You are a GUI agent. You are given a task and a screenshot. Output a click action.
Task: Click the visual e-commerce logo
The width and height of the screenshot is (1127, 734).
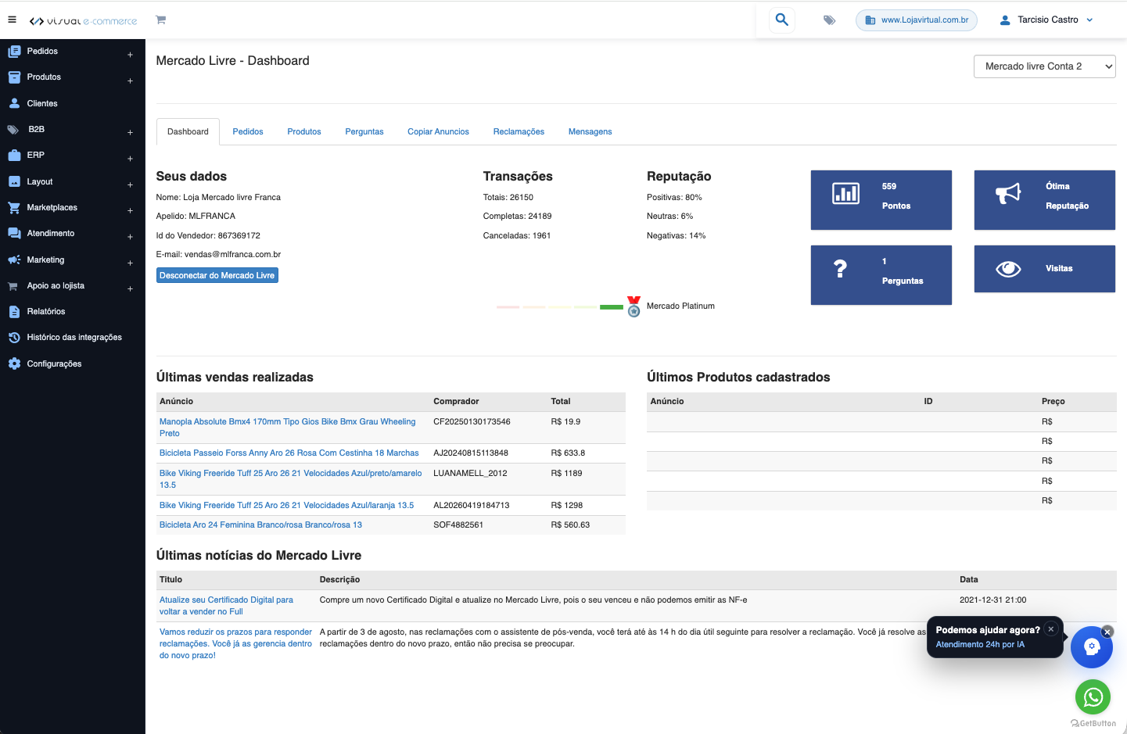83,21
